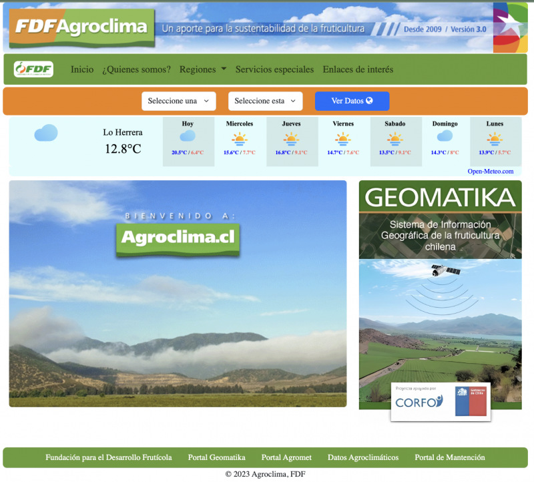Click the sun icon under Lunes
This screenshot has width=534, height=482.
point(495,139)
